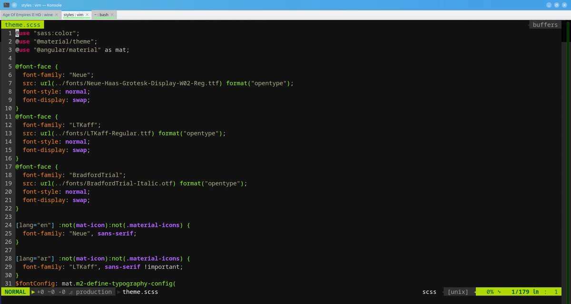Click the NORMAL mode indicator
Image resolution: width=571 pixels, height=304 pixels.
point(14,292)
